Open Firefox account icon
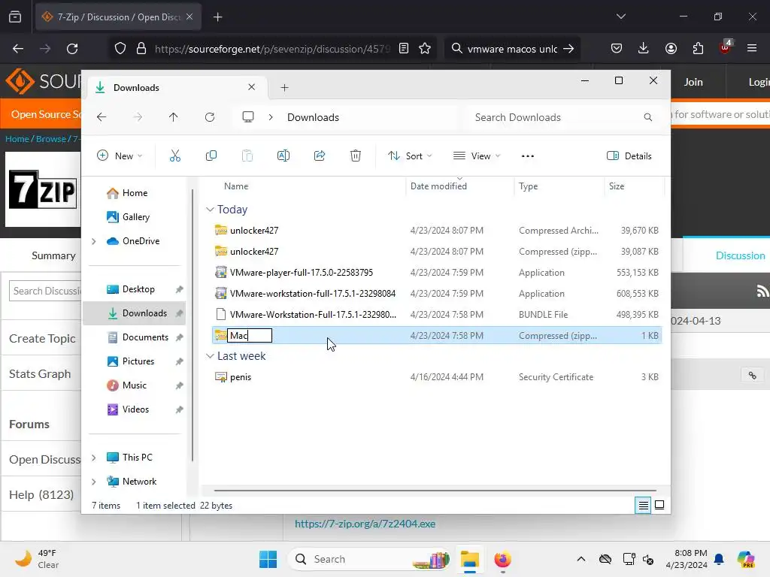770x577 pixels. pos(671,49)
